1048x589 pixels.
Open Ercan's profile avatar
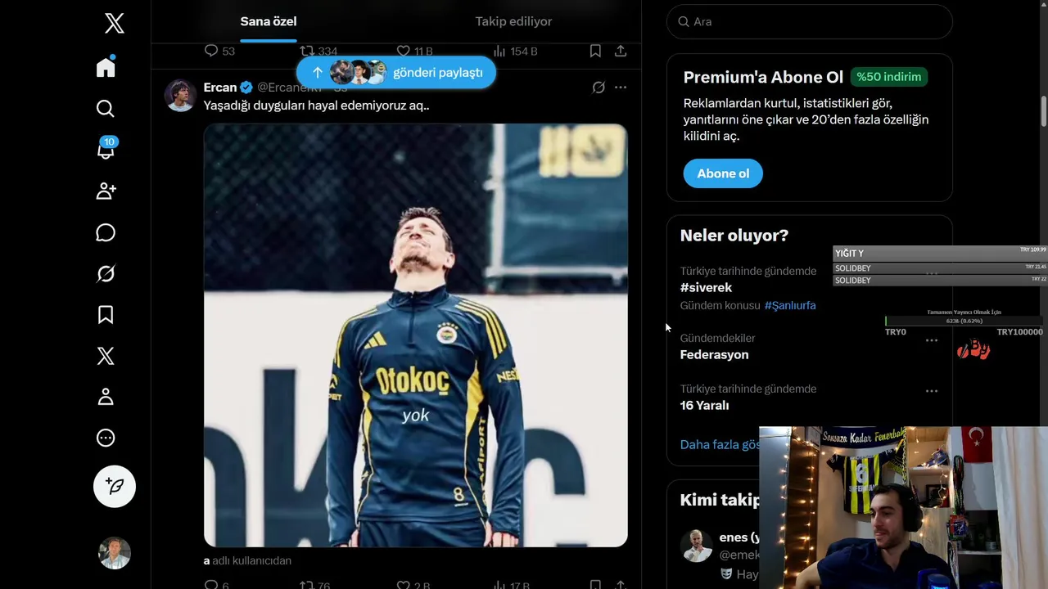180,96
